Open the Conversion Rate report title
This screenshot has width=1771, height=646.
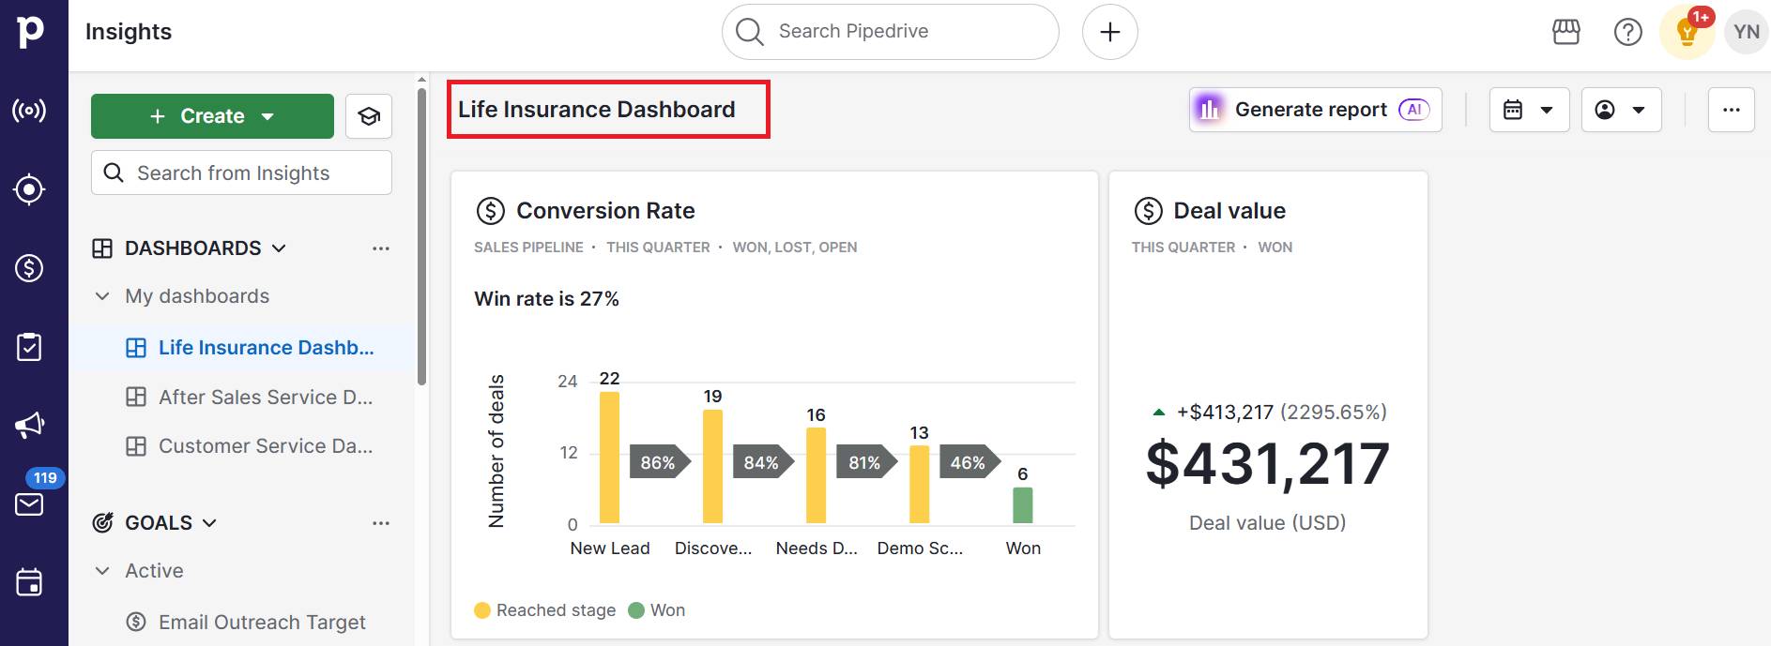[x=605, y=211]
